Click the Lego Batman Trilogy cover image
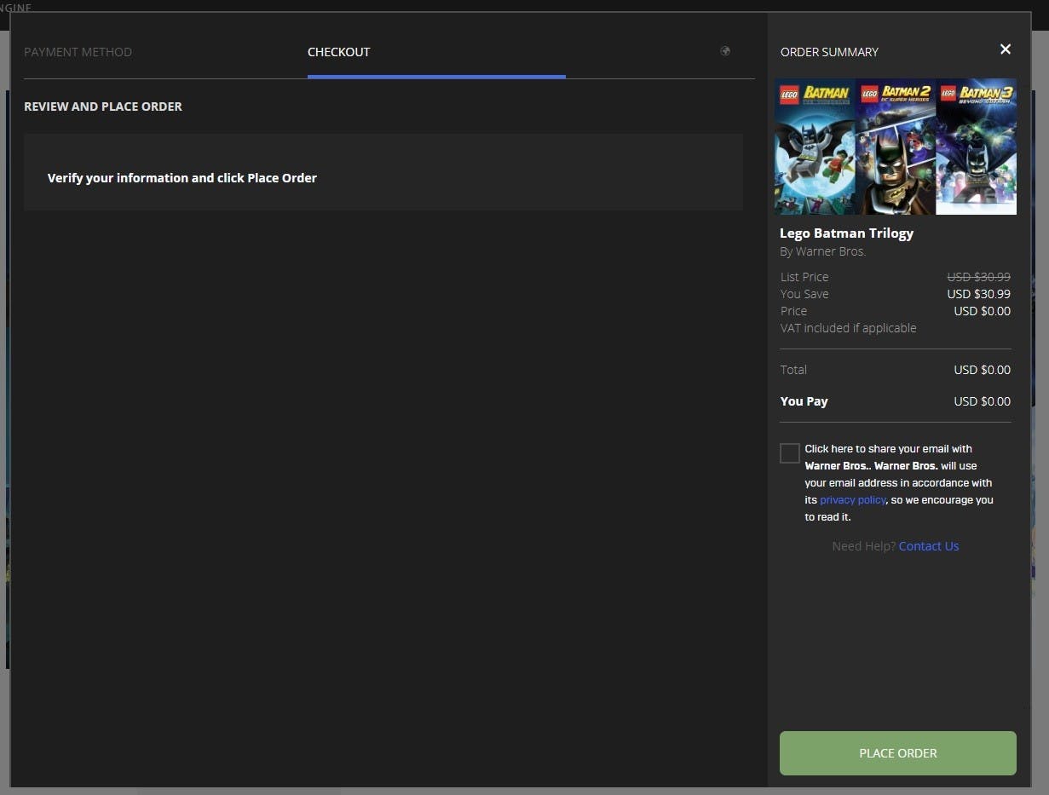This screenshot has width=1049, height=795. [896, 147]
